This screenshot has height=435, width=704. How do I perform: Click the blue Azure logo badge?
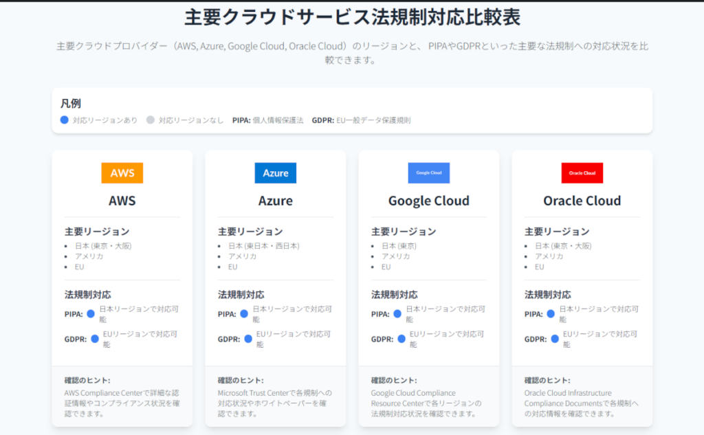(x=275, y=173)
